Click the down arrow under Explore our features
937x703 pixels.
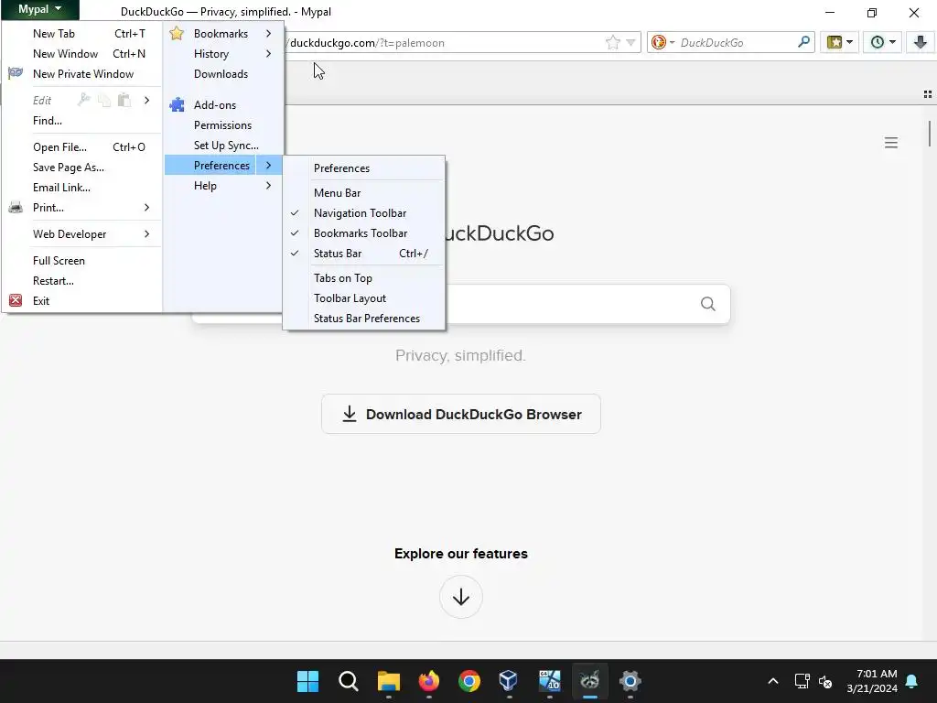point(461,597)
